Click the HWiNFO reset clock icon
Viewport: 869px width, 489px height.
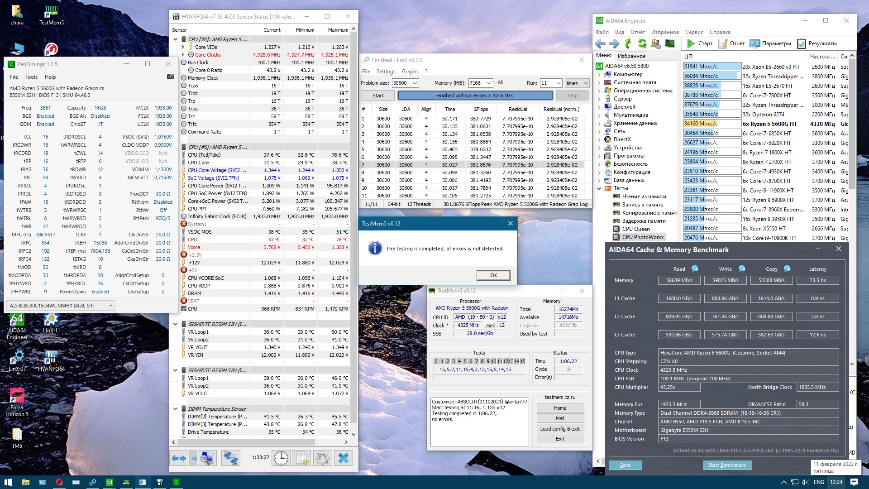point(281,458)
